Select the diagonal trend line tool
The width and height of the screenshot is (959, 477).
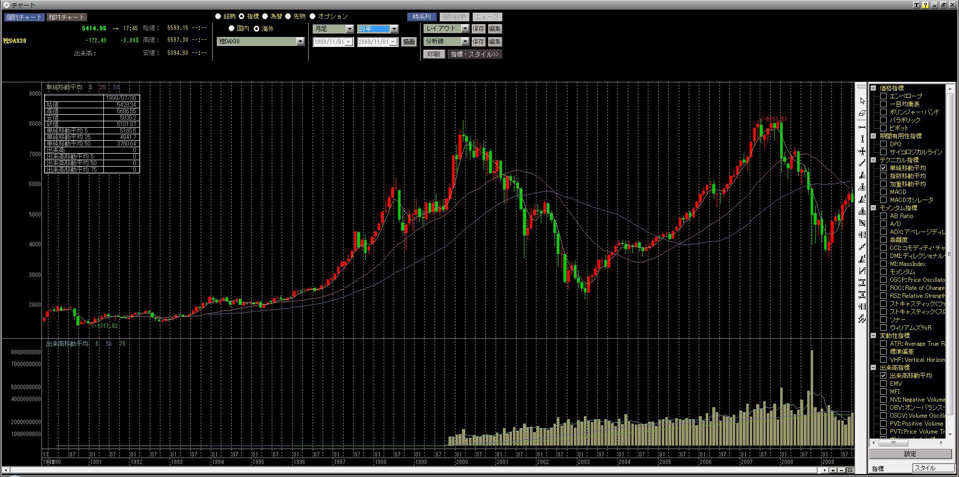(862, 163)
